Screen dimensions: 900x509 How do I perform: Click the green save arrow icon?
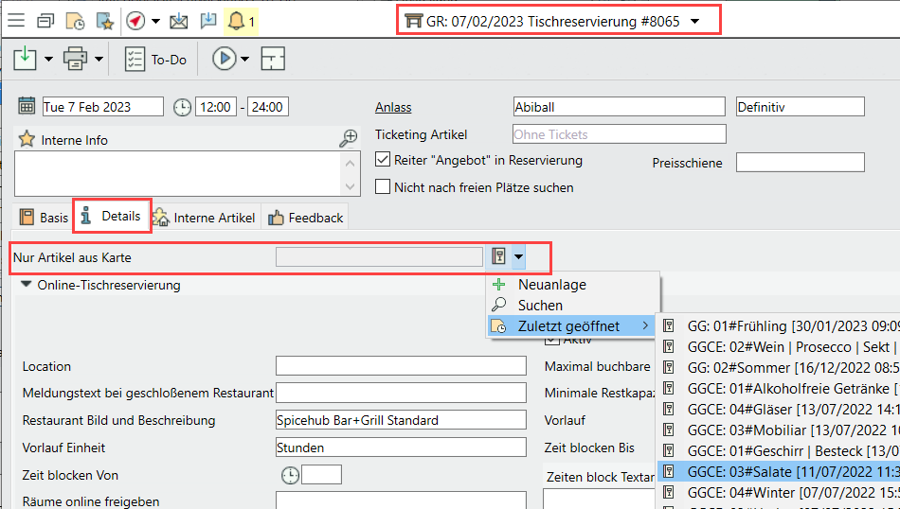(25, 60)
